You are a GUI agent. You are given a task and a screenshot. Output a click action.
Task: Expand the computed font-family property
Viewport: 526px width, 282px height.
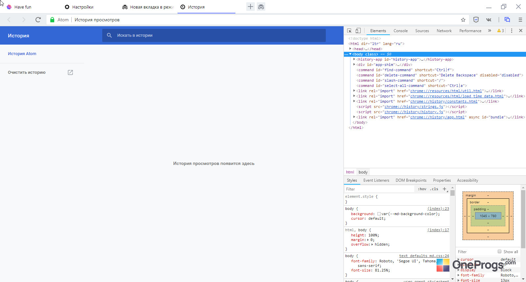click(459, 275)
